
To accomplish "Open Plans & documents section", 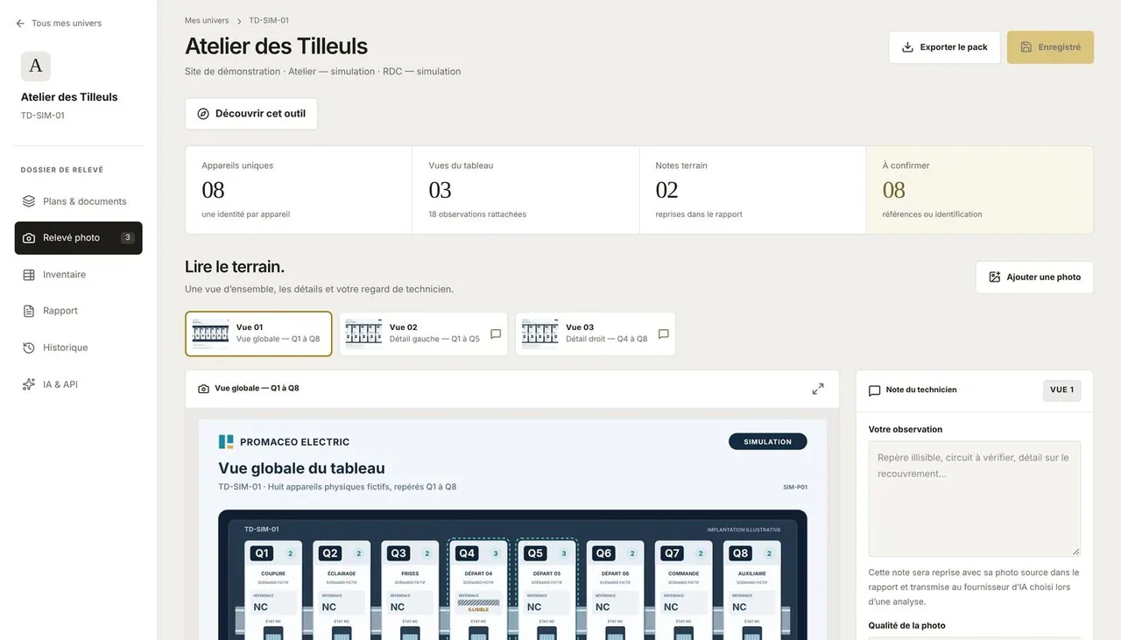I will 78,201.
